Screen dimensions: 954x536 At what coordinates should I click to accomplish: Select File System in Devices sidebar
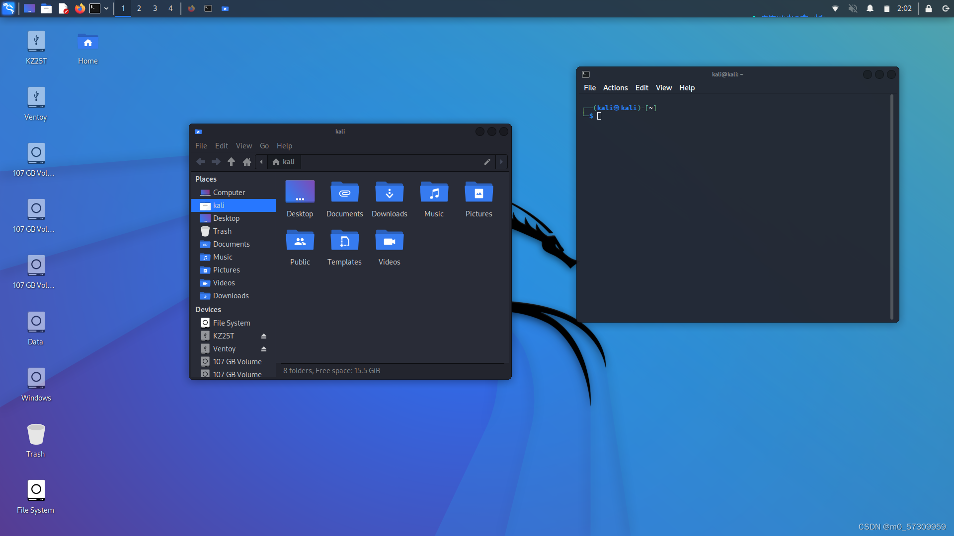click(x=232, y=323)
